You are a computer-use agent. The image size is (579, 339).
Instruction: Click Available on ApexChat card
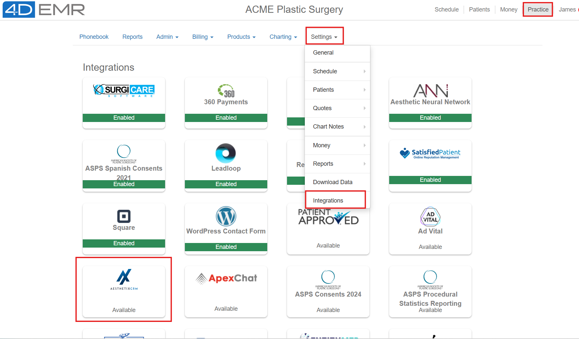tap(226, 309)
